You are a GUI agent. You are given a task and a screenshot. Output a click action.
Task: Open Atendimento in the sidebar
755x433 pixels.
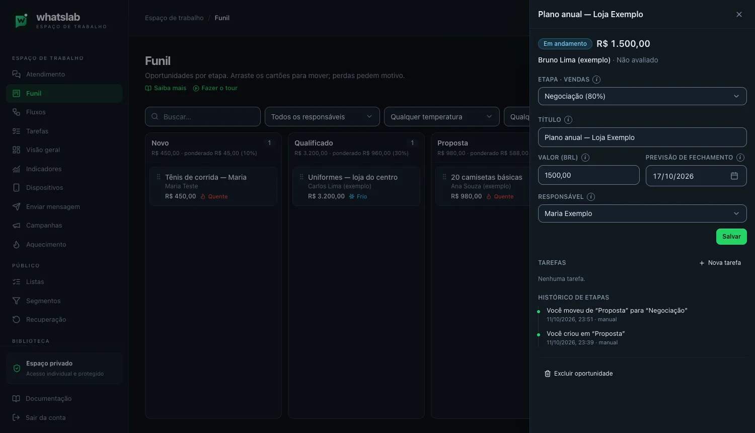tap(64, 75)
